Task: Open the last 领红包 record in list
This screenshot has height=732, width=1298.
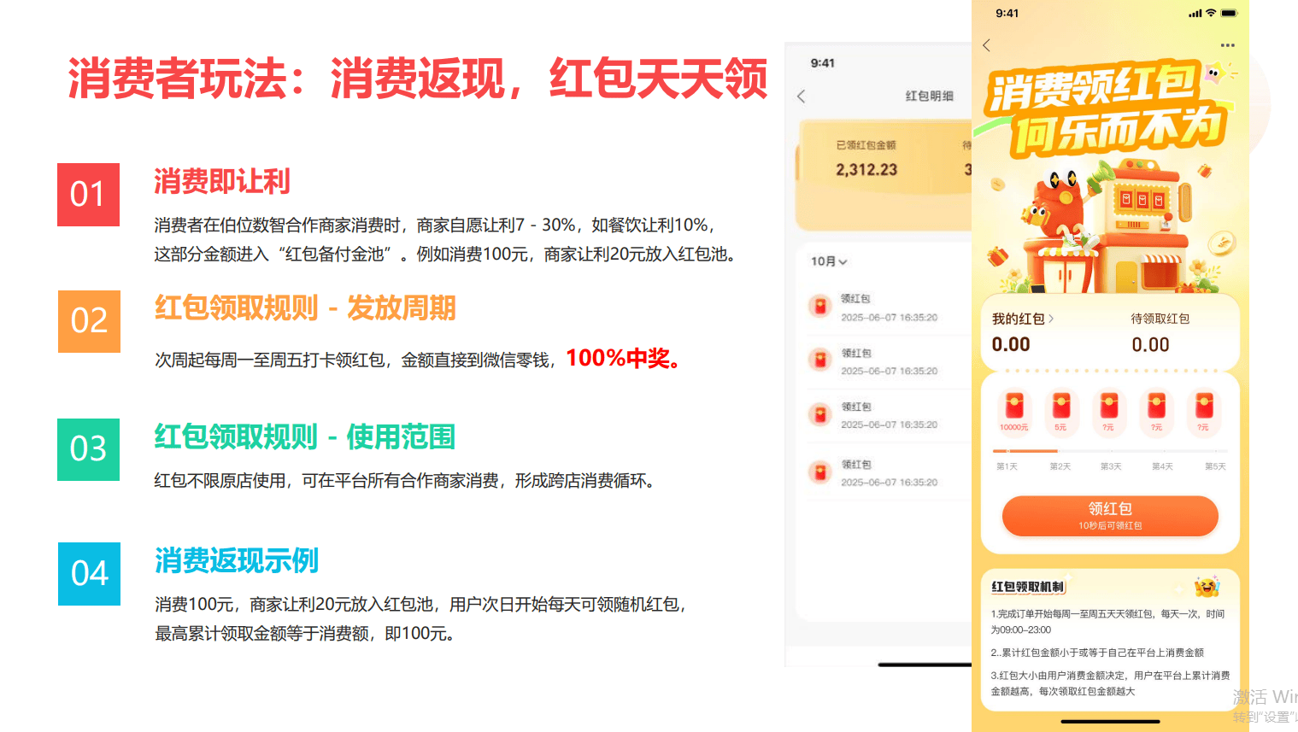Action: coord(880,473)
